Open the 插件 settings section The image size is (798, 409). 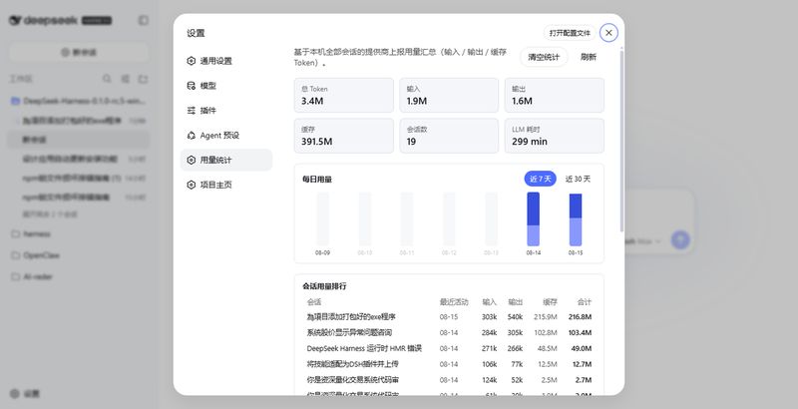coord(226,111)
